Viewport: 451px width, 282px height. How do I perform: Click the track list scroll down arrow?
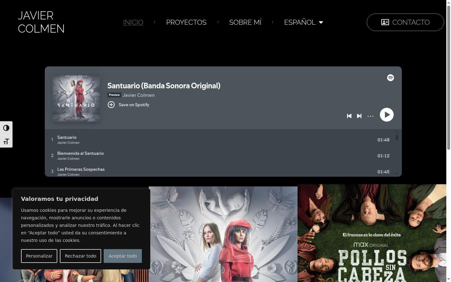coord(397,174)
